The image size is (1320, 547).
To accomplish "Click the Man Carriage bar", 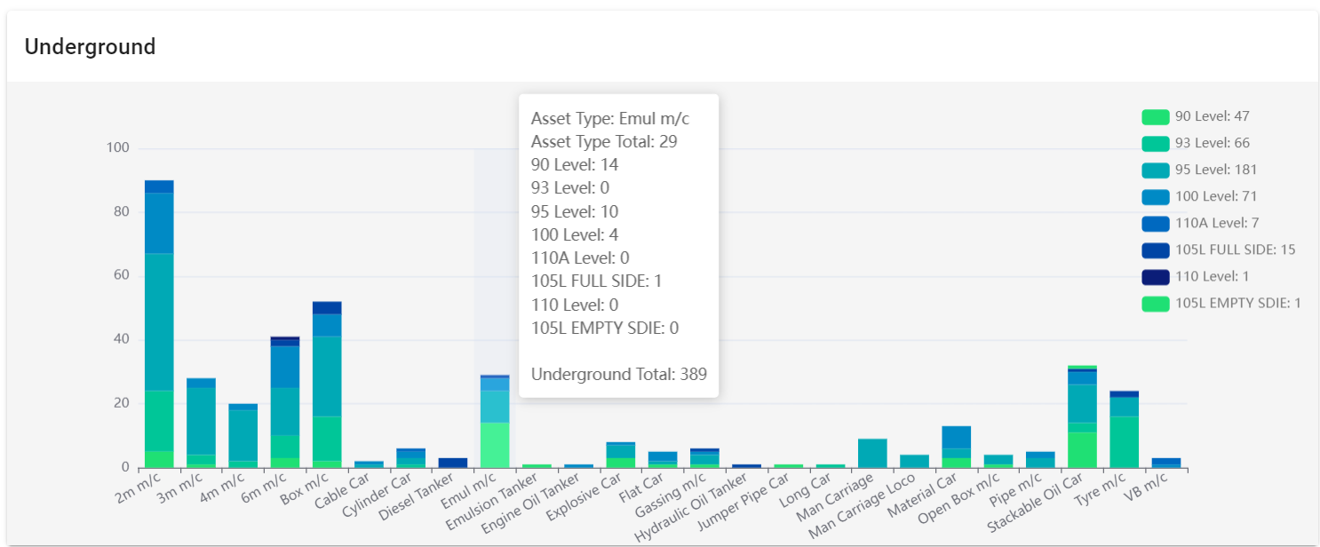I will (x=872, y=453).
